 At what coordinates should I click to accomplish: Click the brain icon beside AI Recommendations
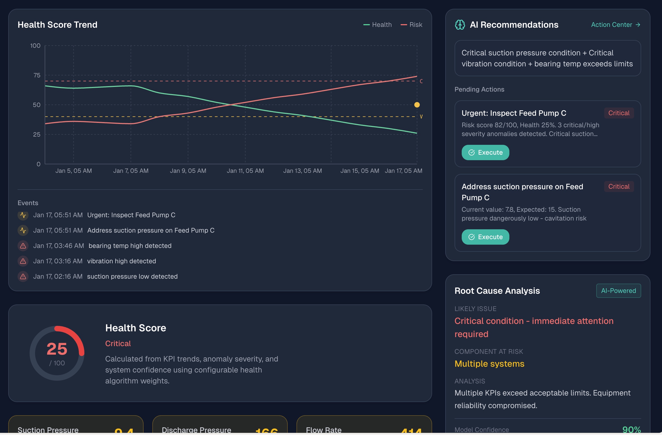[x=460, y=24]
